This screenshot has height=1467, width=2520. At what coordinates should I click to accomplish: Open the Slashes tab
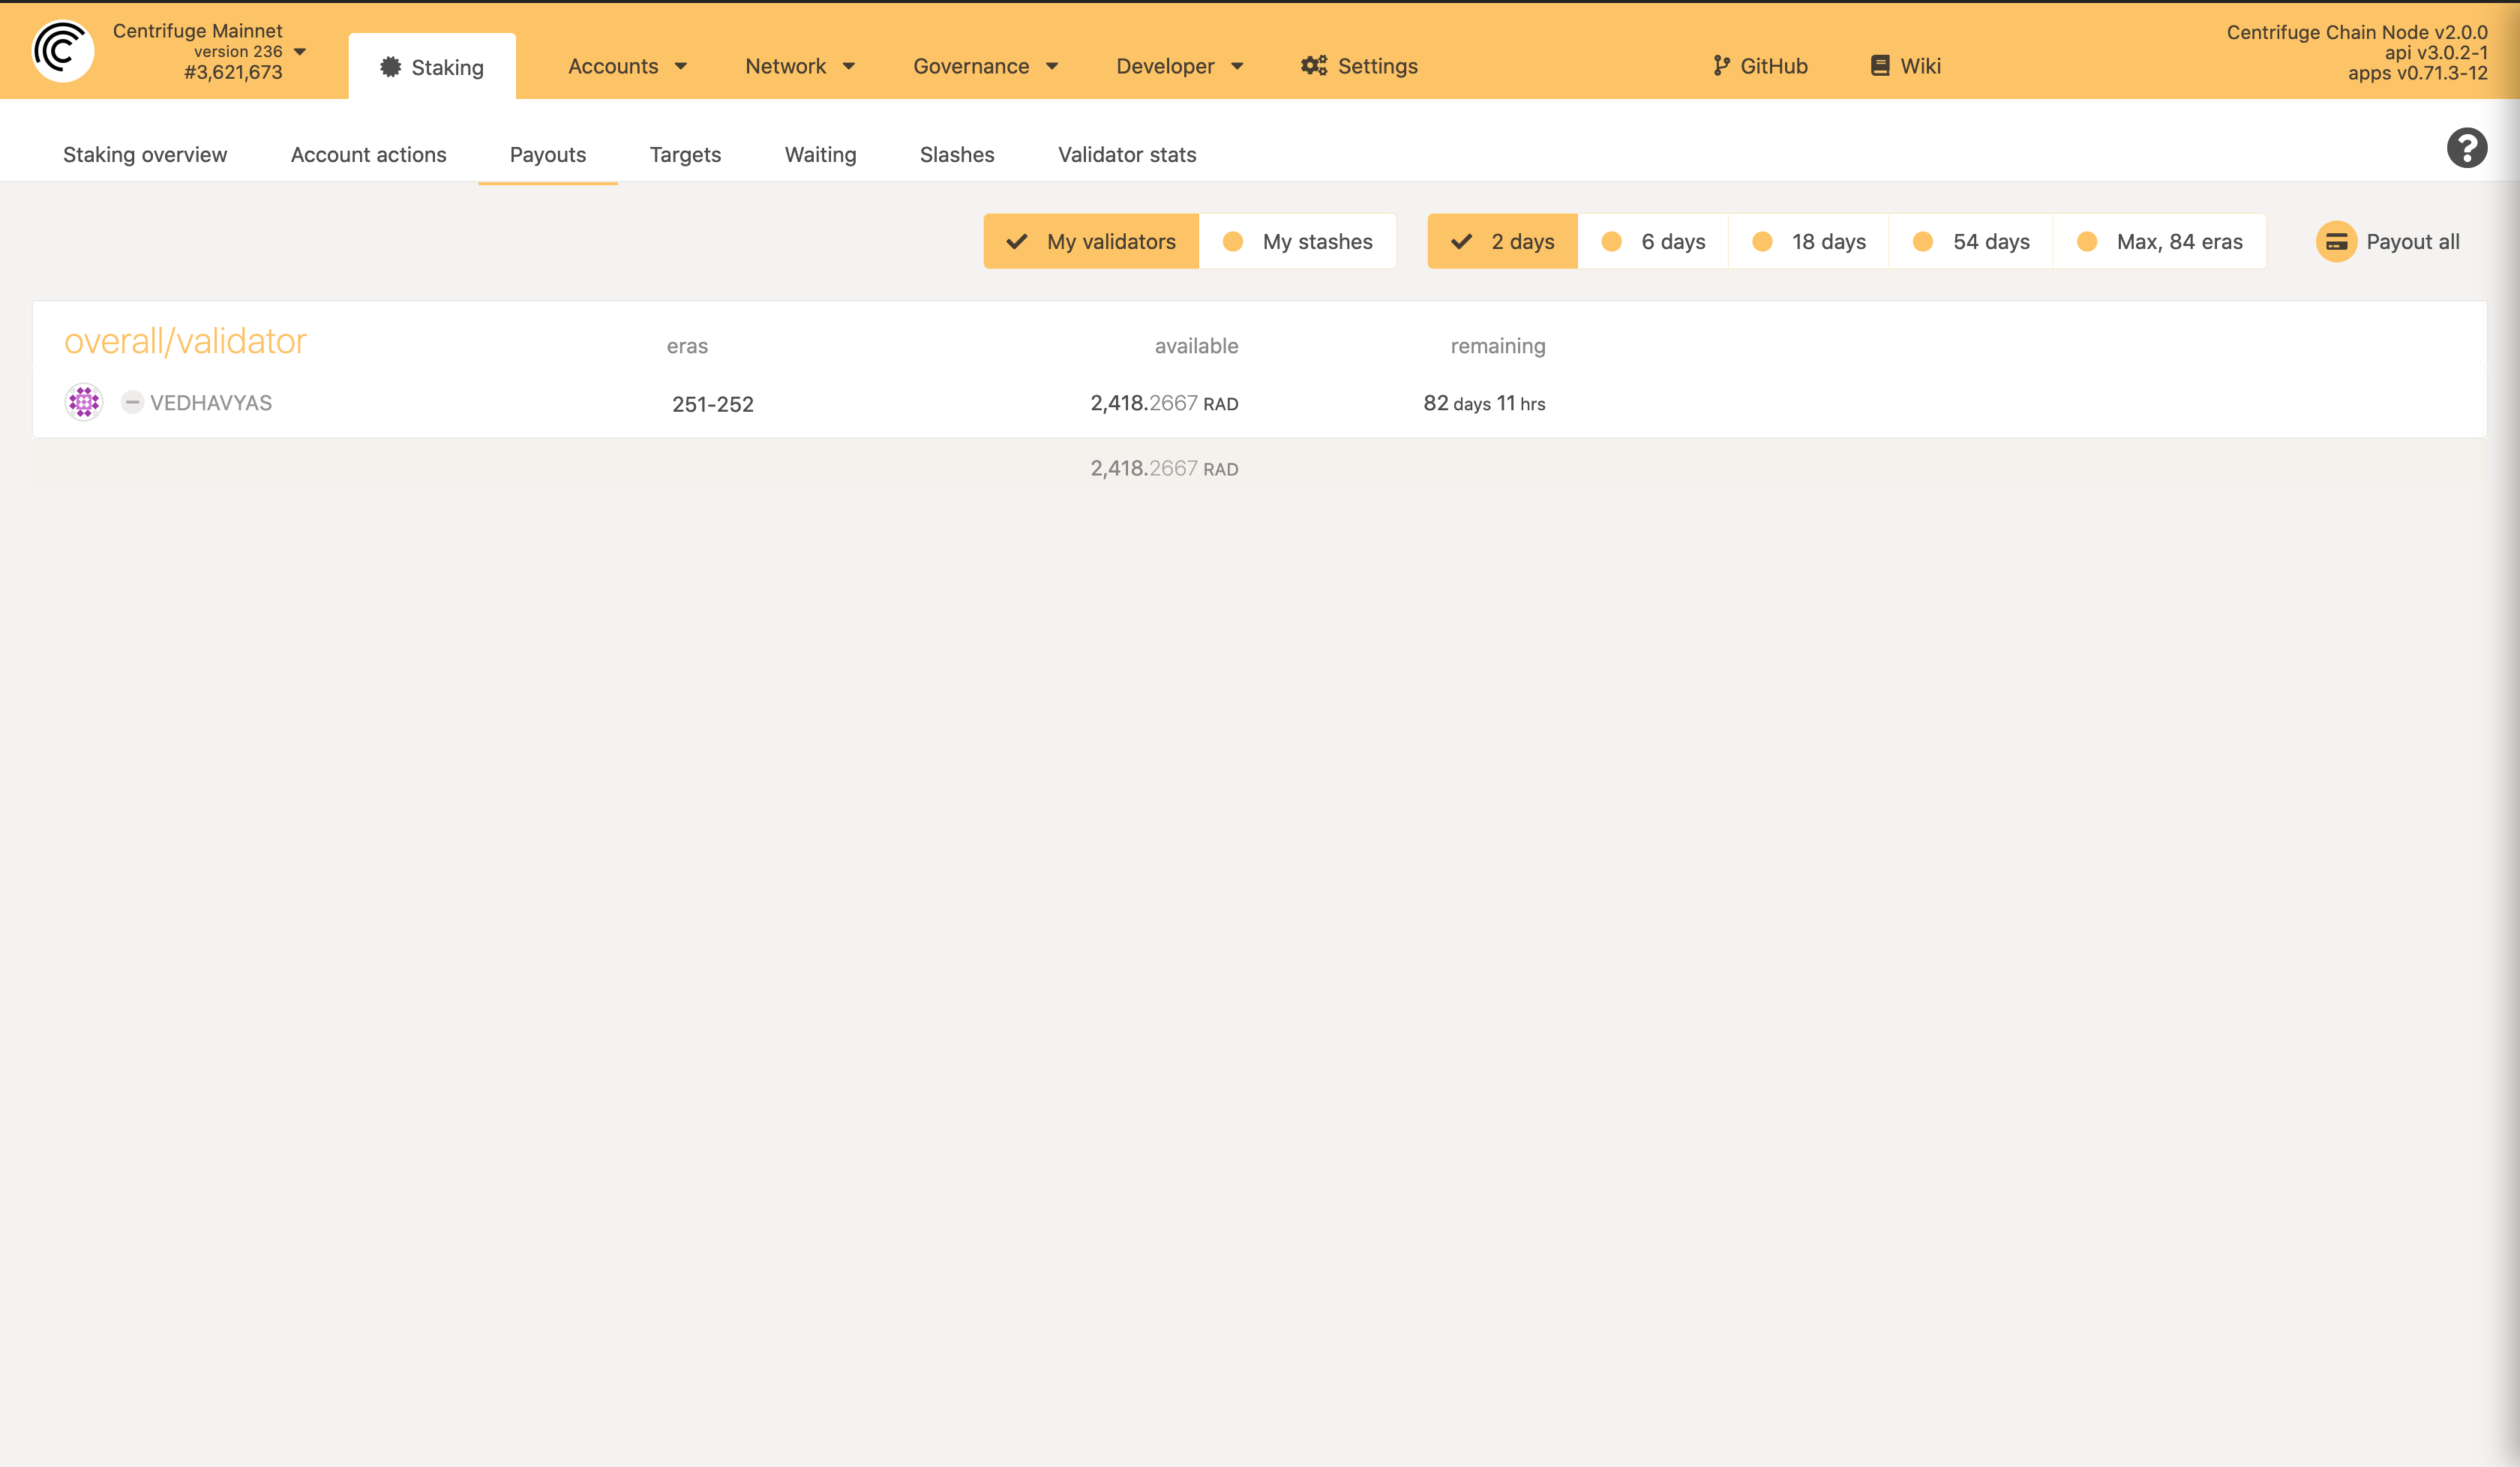tap(957, 154)
